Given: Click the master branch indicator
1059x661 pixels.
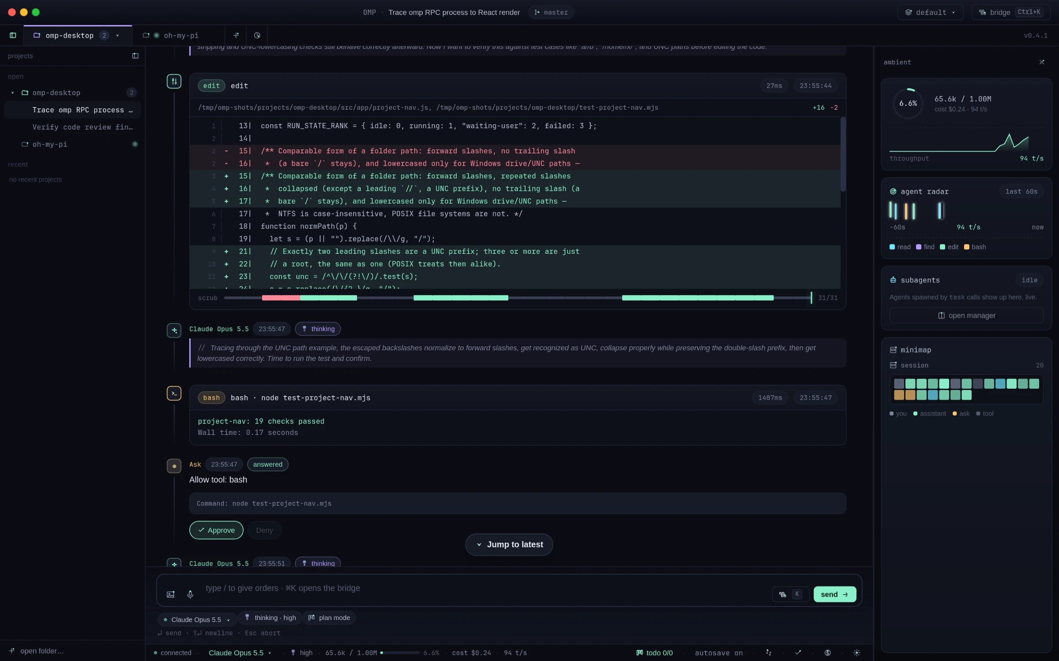Looking at the screenshot, I should [551, 12].
